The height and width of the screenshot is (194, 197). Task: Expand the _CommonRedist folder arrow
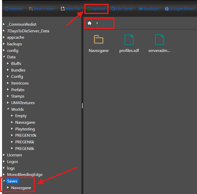pos(4,24)
